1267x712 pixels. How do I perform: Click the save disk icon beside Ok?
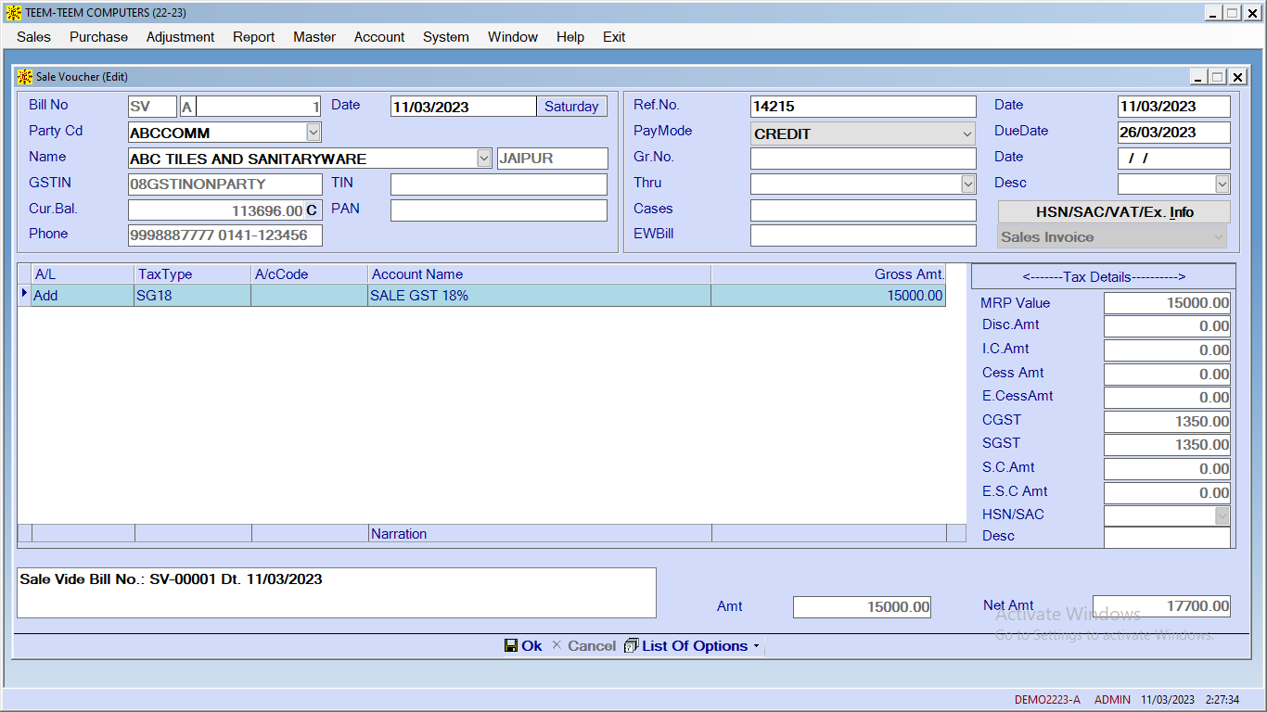[511, 645]
